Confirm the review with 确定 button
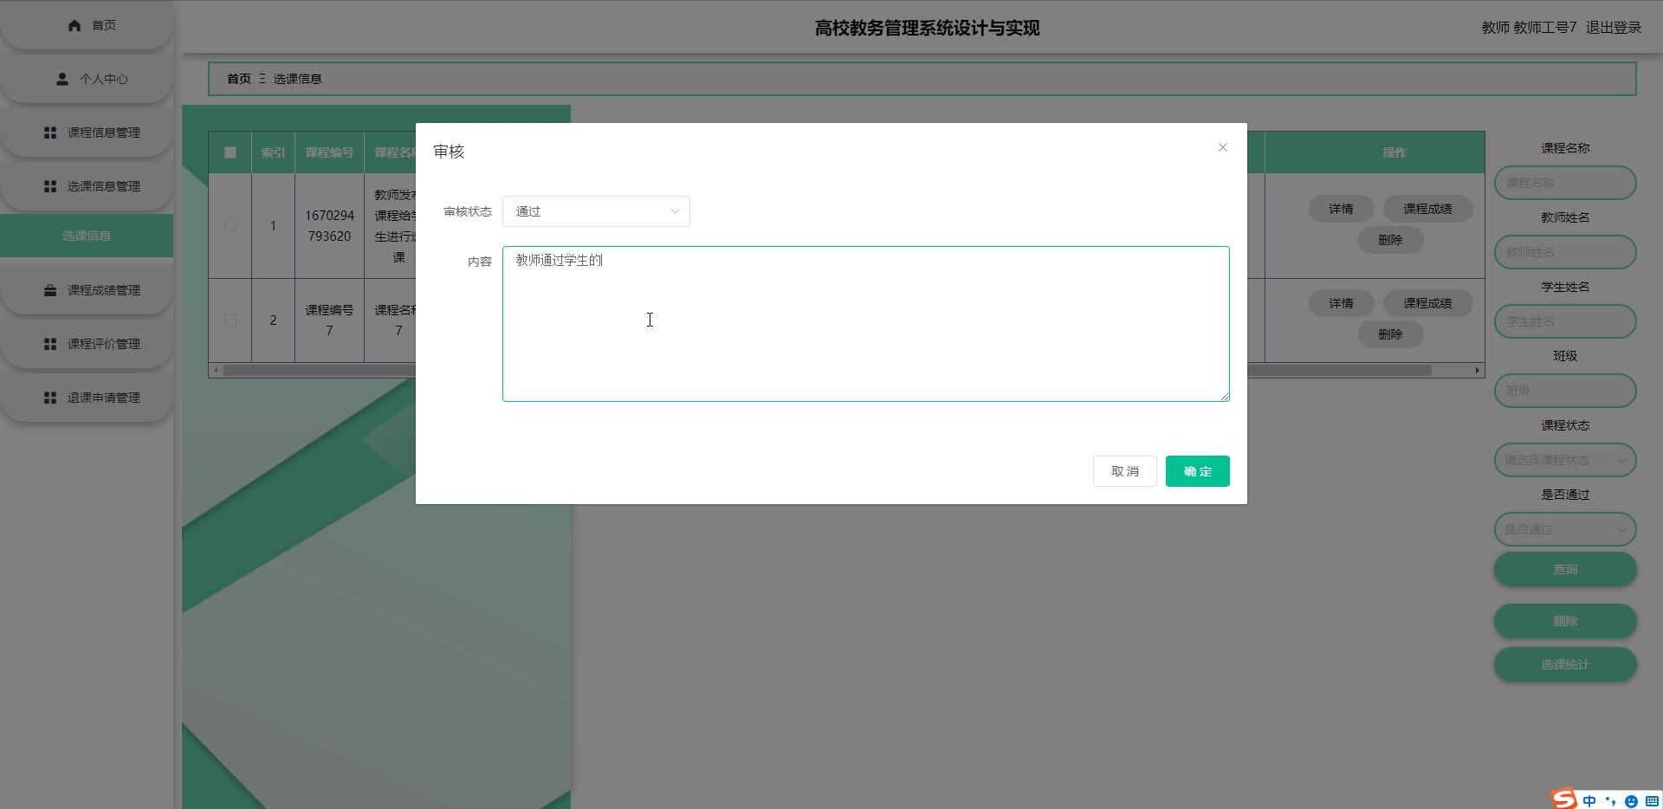 (x=1198, y=471)
